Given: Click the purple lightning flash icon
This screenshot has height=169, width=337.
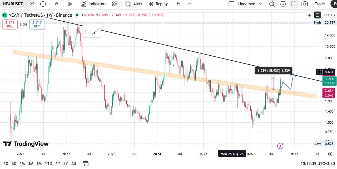Looking at the screenshot, I should click(x=280, y=146).
